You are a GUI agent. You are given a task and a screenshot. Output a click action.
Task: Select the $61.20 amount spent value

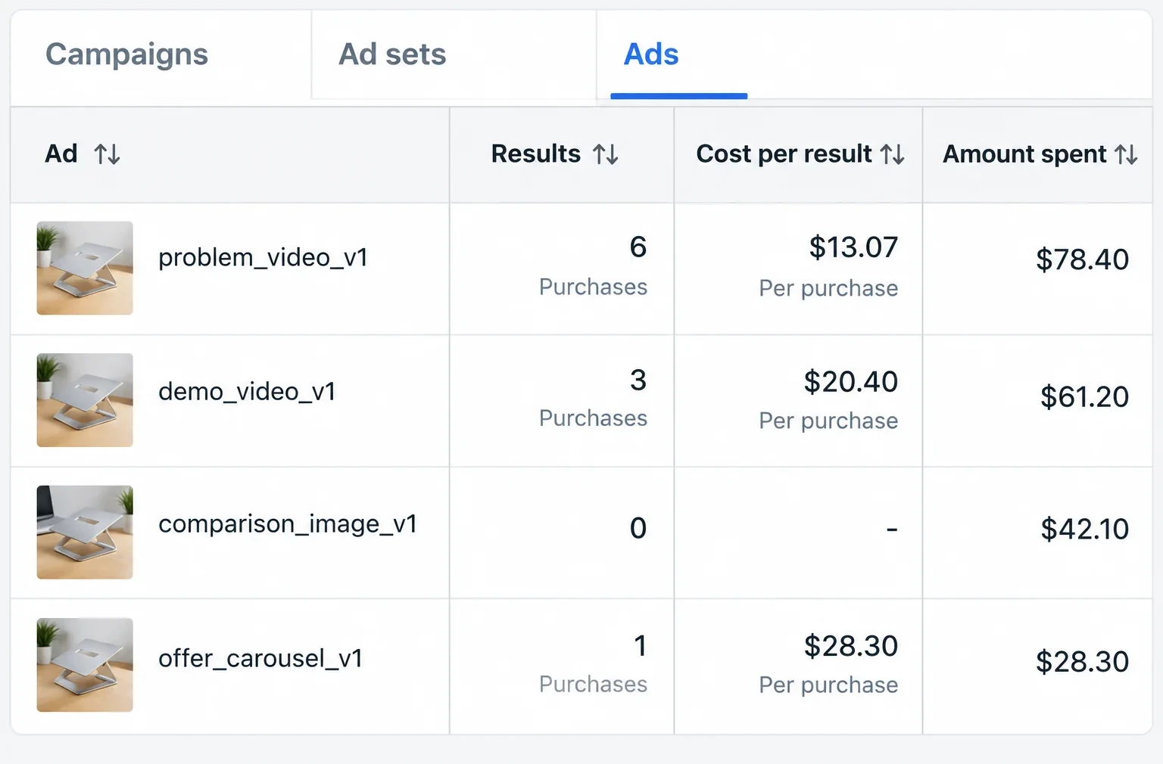1085,396
